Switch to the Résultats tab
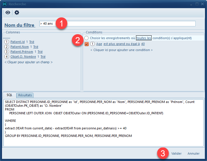The image size is (207, 161). tap(25, 95)
